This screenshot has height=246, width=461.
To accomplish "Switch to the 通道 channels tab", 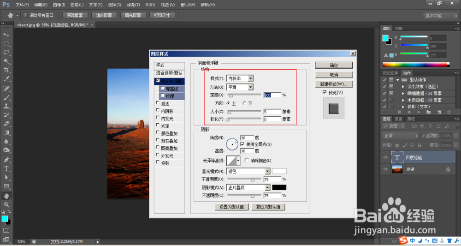I will tap(398, 119).
